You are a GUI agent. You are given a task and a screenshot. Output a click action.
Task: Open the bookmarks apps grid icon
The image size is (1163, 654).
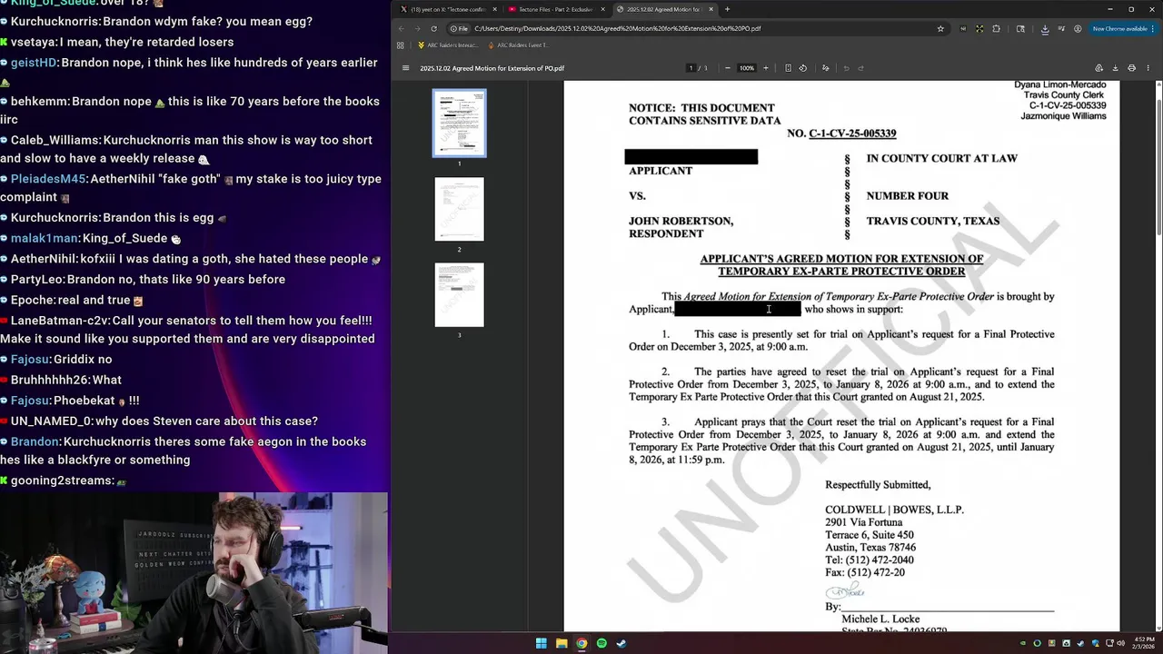pyautogui.click(x=401, y=45)
